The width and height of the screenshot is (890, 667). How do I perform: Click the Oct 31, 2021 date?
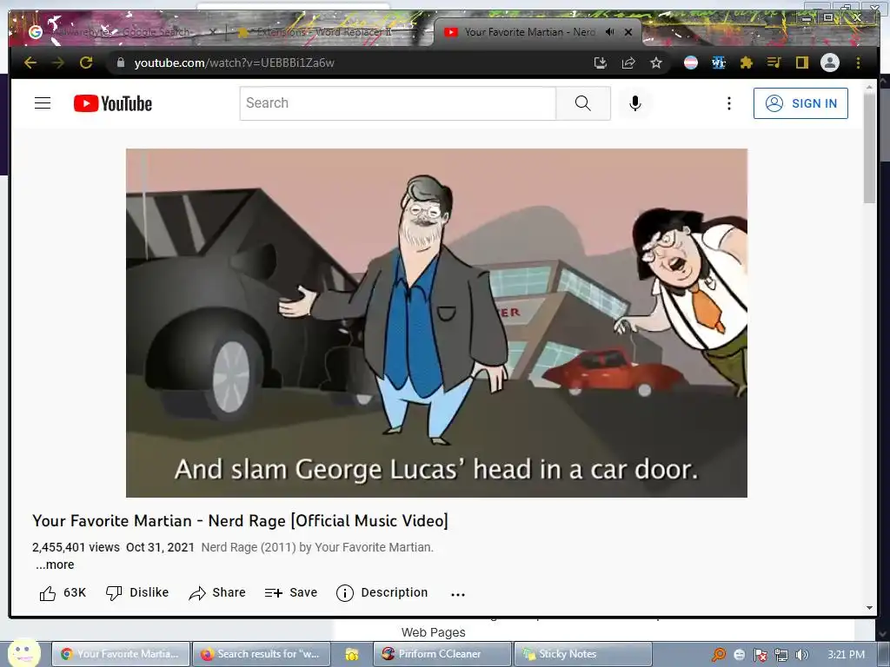point(160,547)
